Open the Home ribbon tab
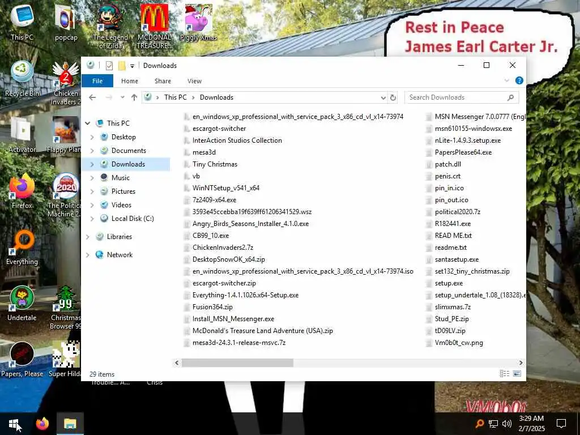 [130, 81]
